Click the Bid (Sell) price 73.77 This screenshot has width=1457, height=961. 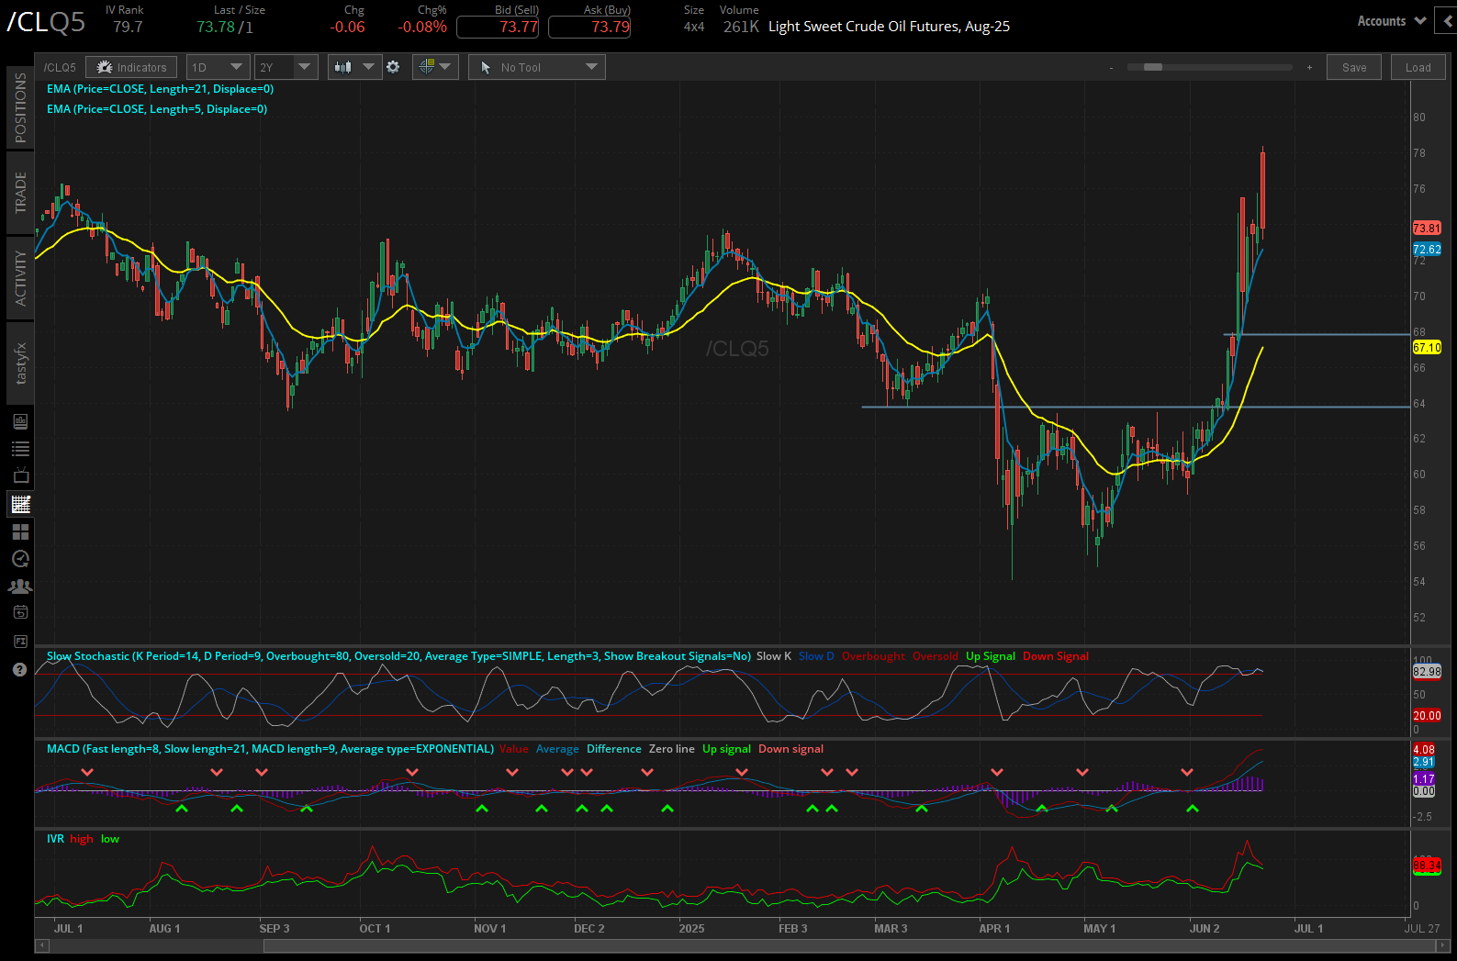tap(498, 27)
